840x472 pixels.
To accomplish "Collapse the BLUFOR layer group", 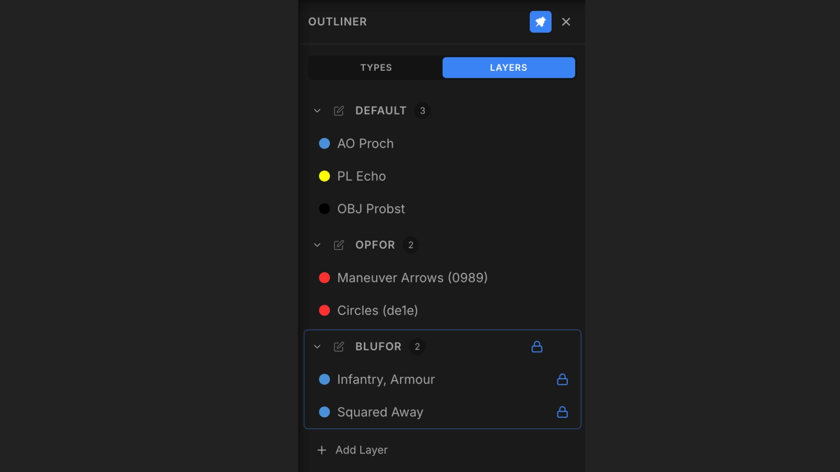I will [x=317, y=347].
